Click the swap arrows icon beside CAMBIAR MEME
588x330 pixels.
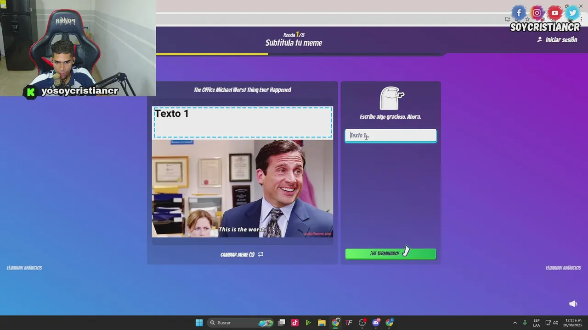coord(260,254)
